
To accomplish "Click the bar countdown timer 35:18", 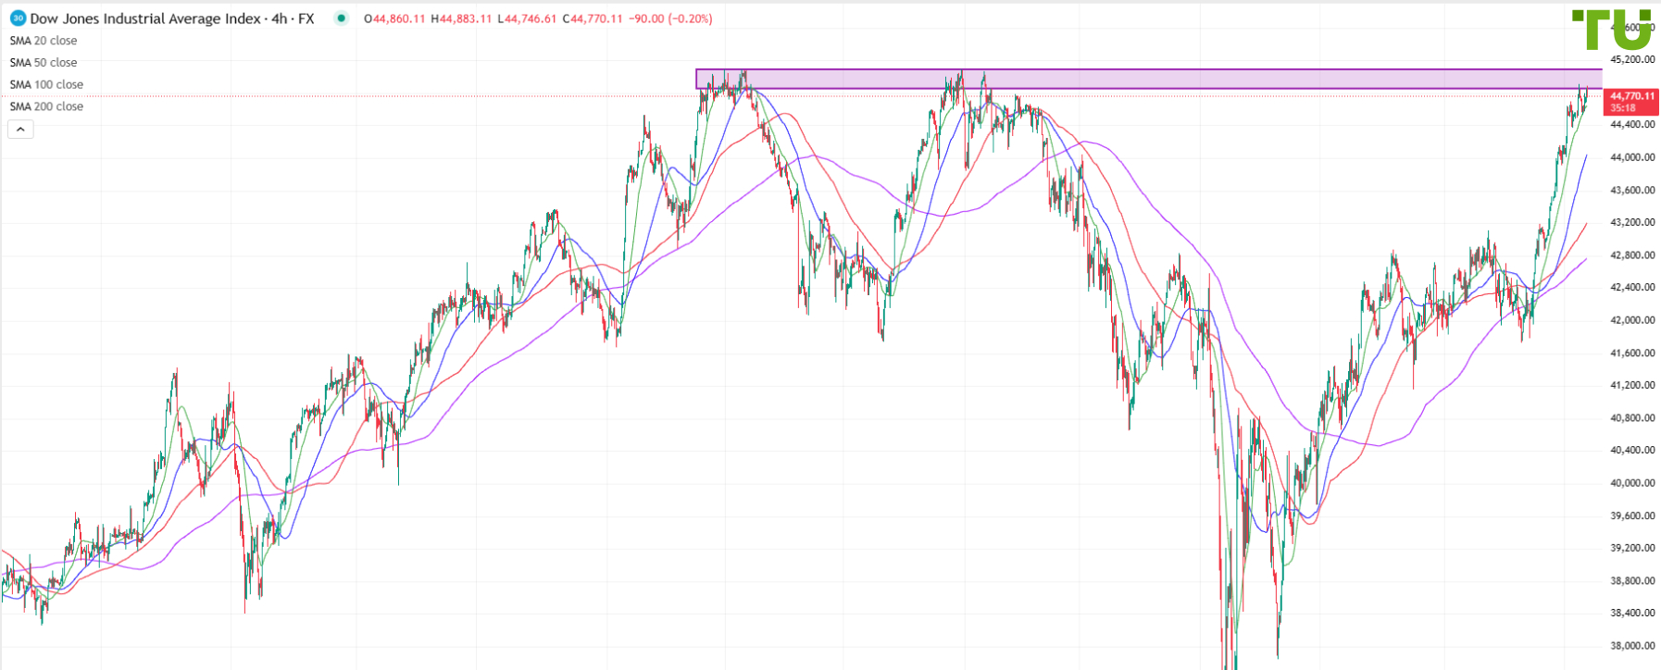I will point(1623,108).
